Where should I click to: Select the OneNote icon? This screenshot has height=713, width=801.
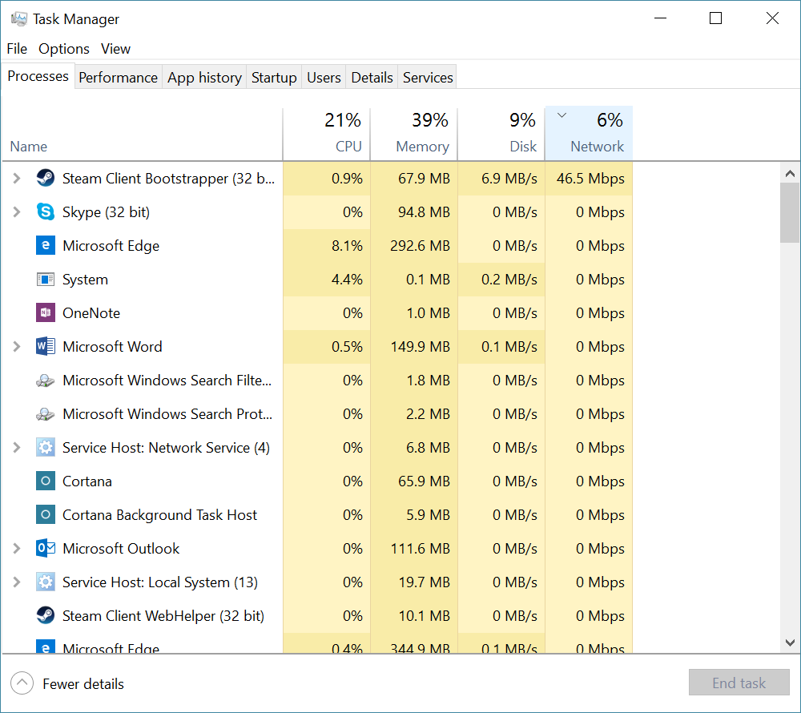46,312
